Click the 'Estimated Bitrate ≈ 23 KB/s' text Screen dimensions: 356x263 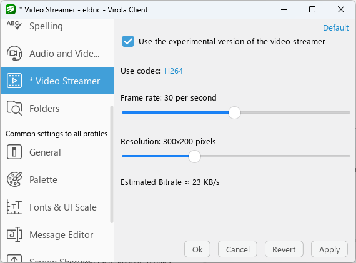pyautogui.click(x=170, y=182)
